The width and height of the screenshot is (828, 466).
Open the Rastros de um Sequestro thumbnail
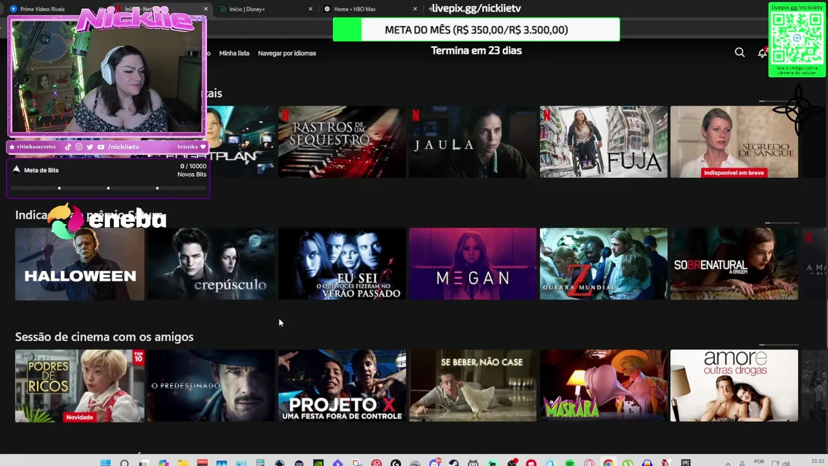pyautogui.click(x=342, y=142)
